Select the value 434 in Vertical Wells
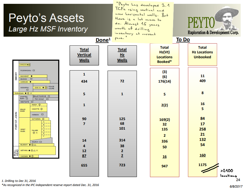Image resolution: width=244 pixels, height=189 pixels. tap(84, 82)
